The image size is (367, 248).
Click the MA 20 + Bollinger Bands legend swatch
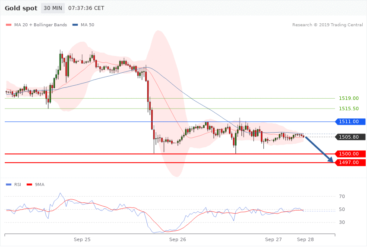pyautogui.click(x=9, y=25)
